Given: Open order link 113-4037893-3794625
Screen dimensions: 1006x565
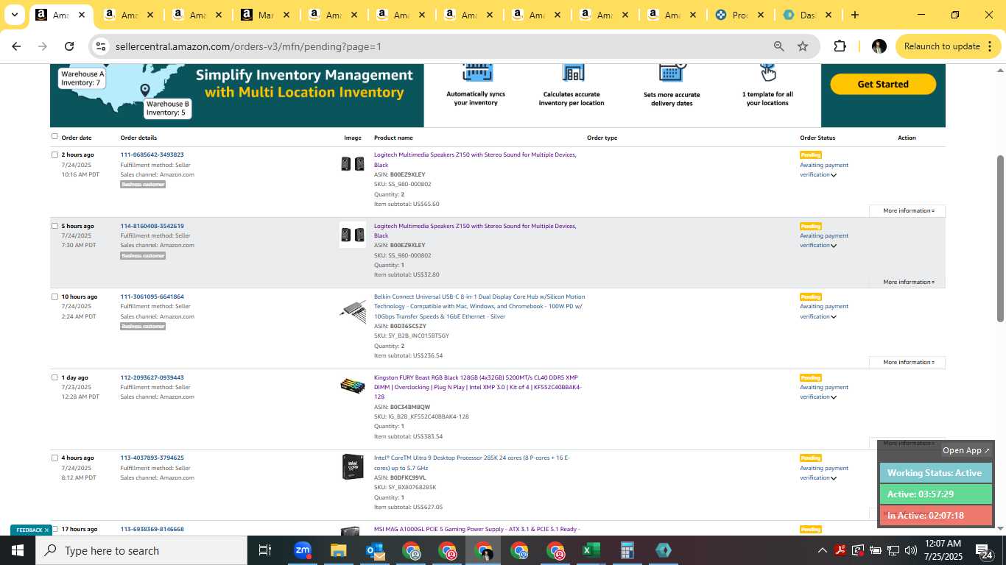Looking at the screenshot, I should coord(152,458).
